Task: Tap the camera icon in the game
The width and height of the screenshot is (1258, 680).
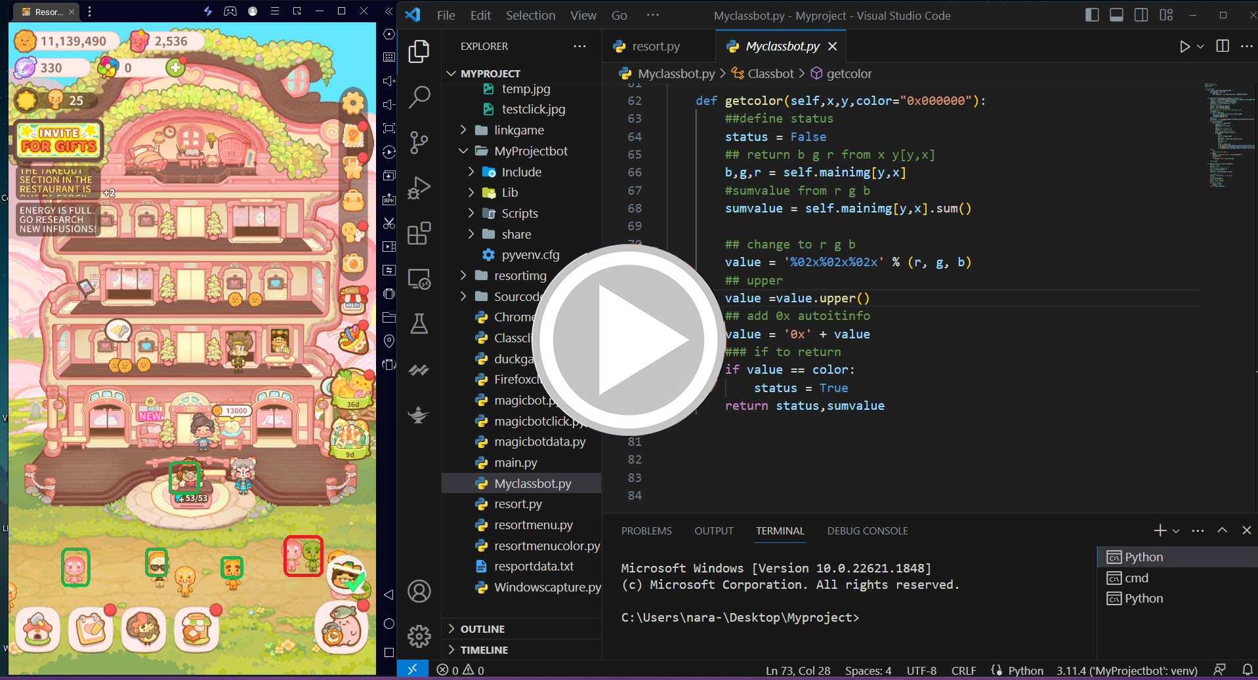Action: [x=353, y=264]
